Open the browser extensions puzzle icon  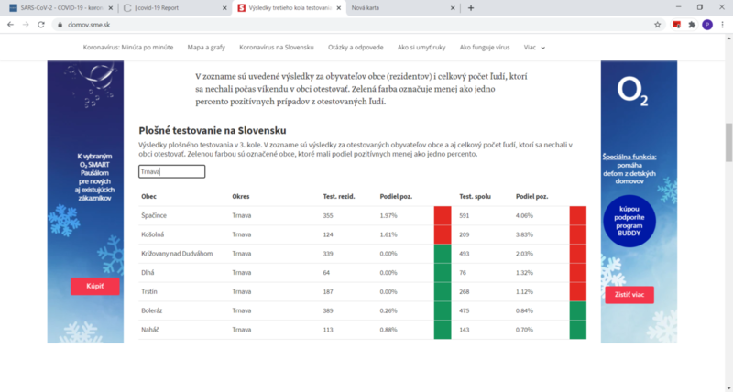[692, 25]
